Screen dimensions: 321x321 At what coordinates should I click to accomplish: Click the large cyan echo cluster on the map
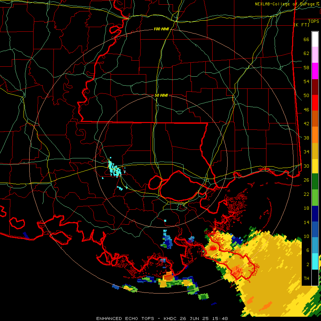(114, 169)
